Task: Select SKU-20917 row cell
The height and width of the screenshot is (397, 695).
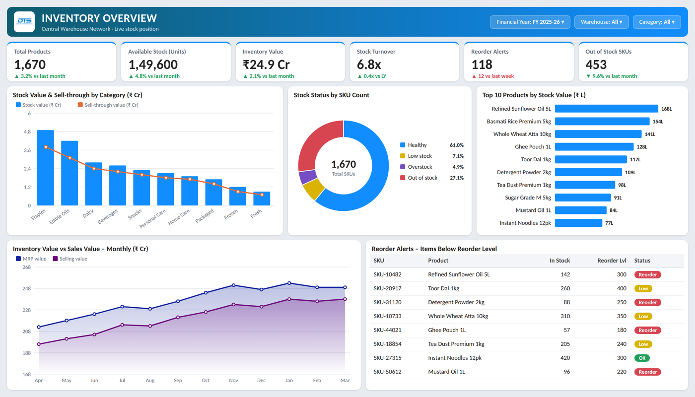Action: point(387,288)
